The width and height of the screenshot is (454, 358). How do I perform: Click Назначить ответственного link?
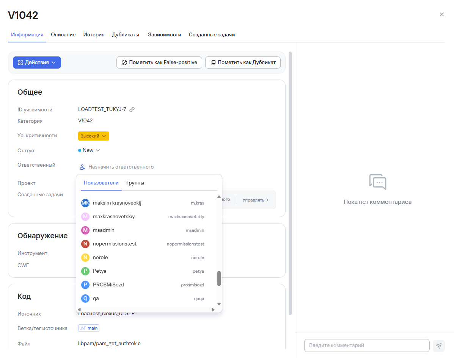pyautogui.click(x=121, y=167)
